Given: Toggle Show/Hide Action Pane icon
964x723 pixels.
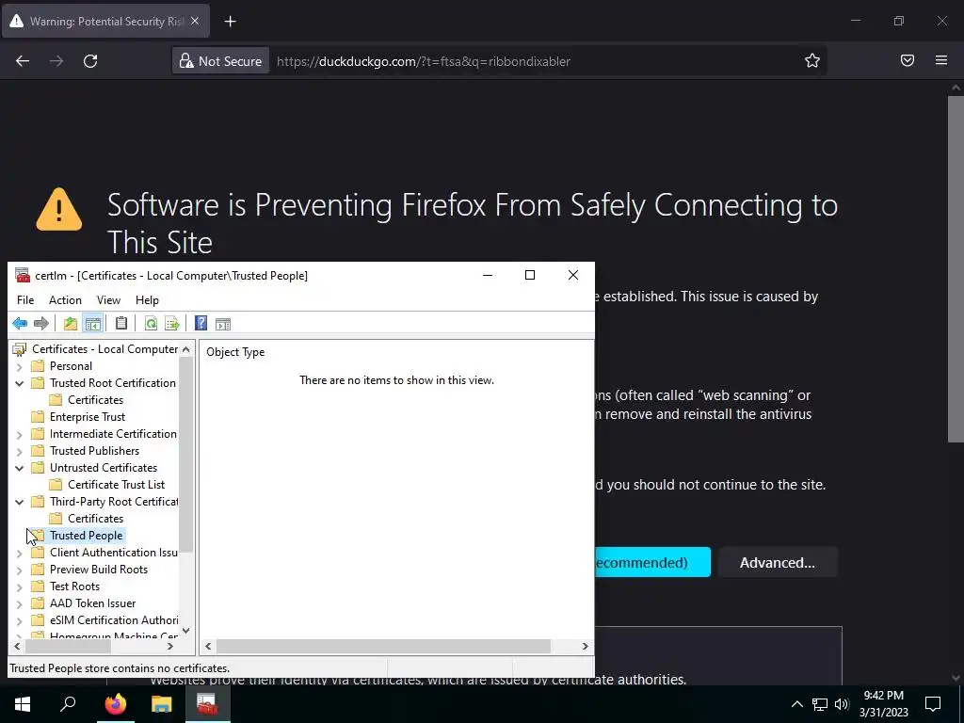Looking at the screenshot, I should coord(222,324).
